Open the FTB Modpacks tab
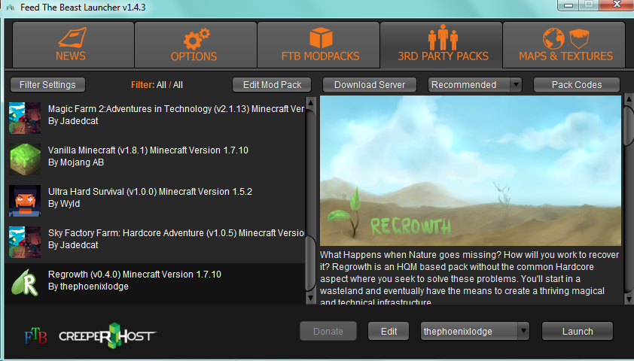 [x=319, y=45]
